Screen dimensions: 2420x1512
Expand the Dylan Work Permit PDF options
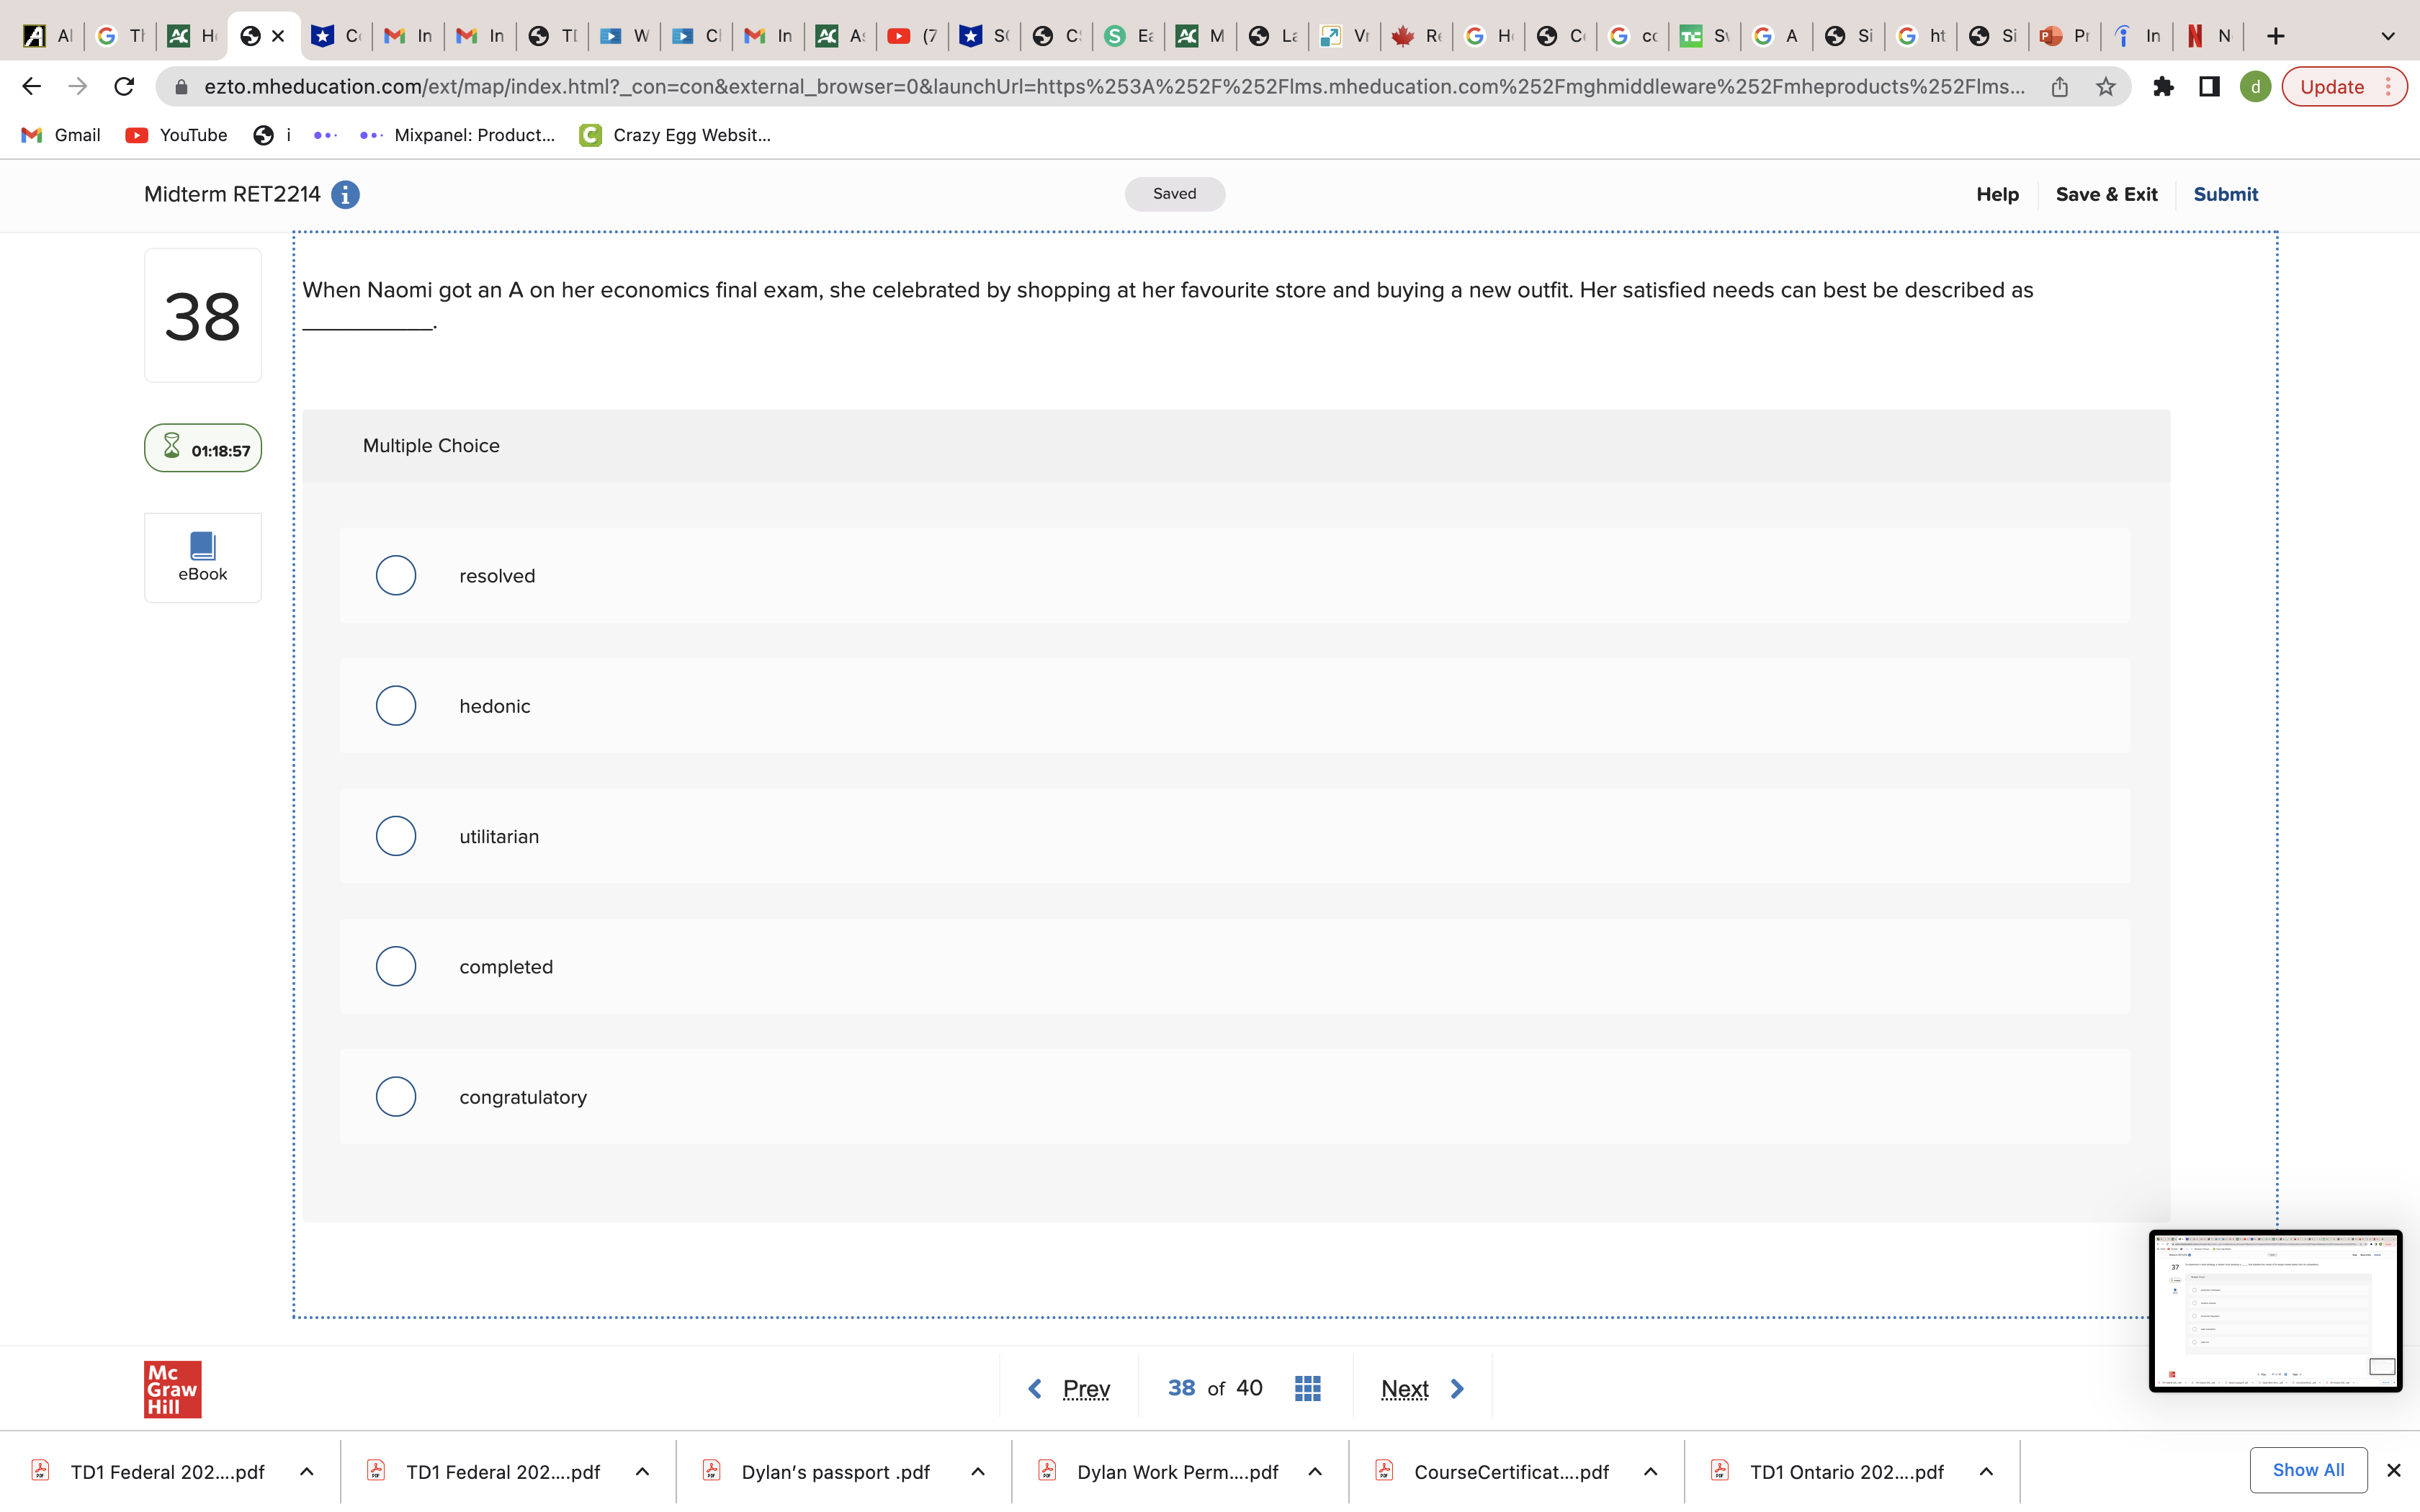[1315, 1471]
